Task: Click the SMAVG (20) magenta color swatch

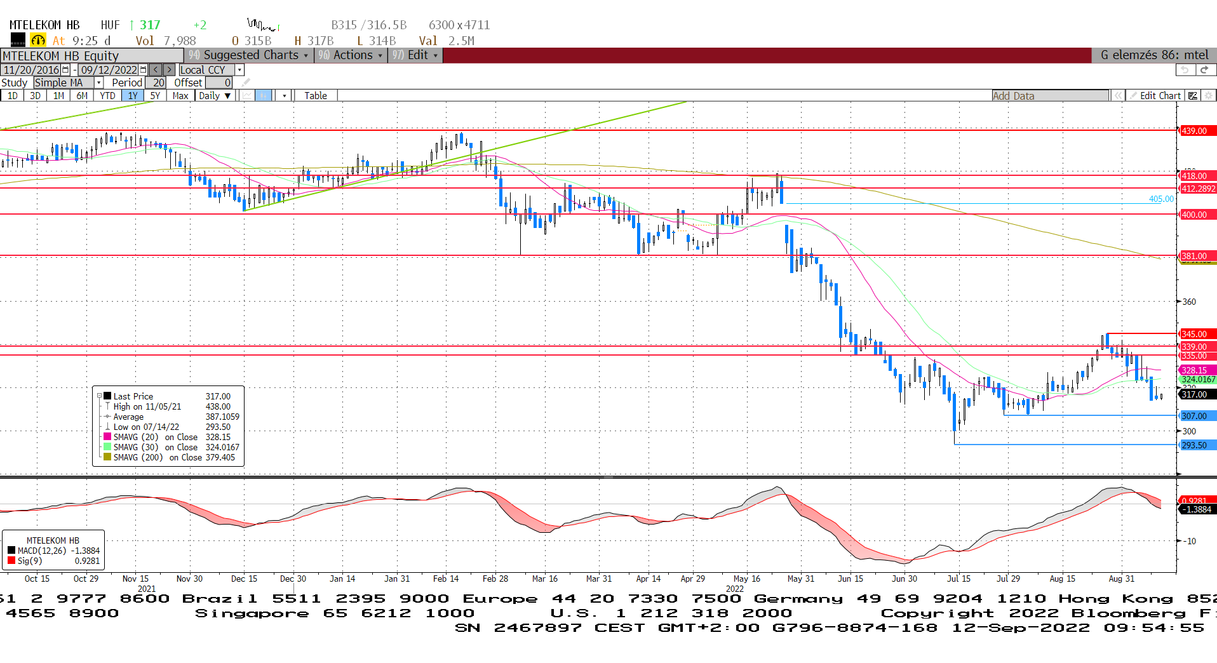Action: point(107,437)
